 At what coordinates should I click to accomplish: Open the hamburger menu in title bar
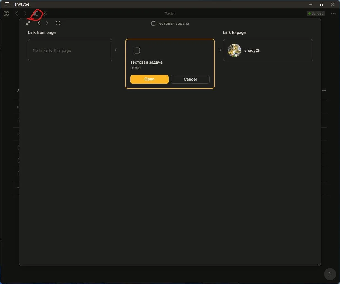[x=7, y=4]
